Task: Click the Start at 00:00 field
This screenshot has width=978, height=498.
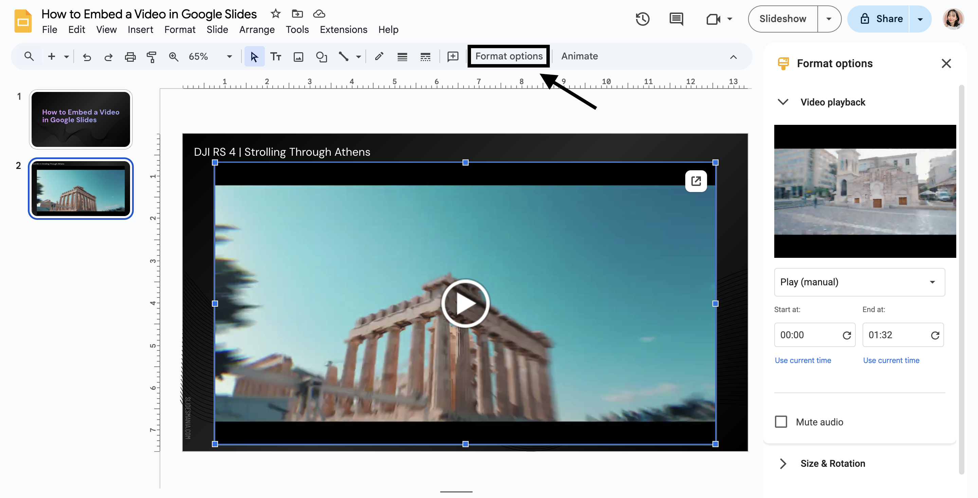Action: (x=815, y=335)
